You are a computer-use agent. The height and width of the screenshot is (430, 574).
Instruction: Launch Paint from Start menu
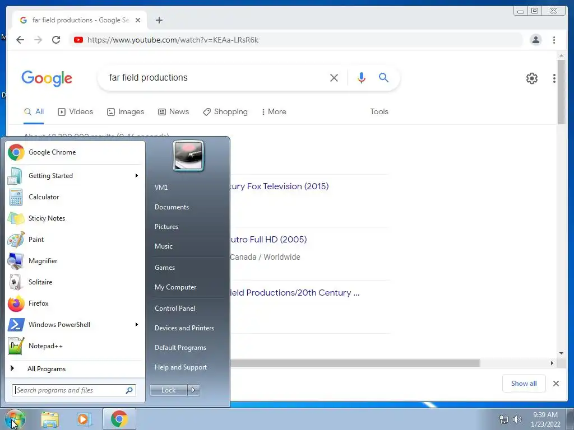point(75,239)
